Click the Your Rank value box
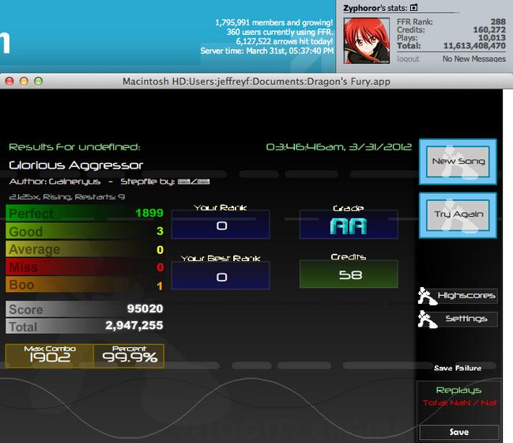 221,225
